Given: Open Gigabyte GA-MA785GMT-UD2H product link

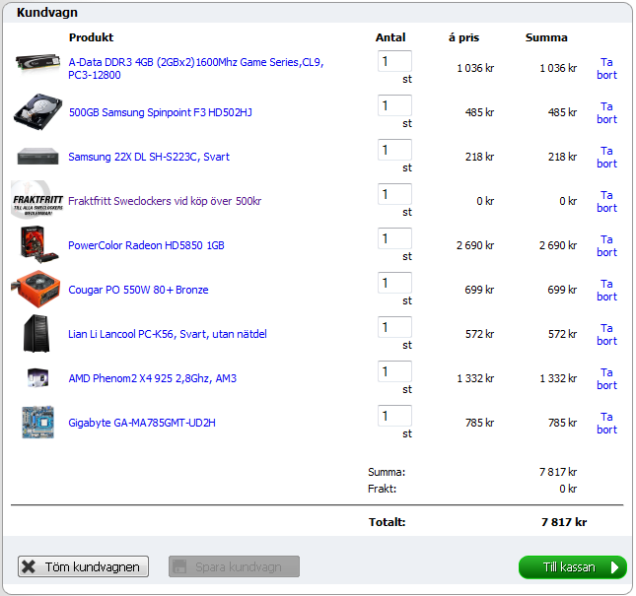Looking at the screenshot, I should click(142, 423).
